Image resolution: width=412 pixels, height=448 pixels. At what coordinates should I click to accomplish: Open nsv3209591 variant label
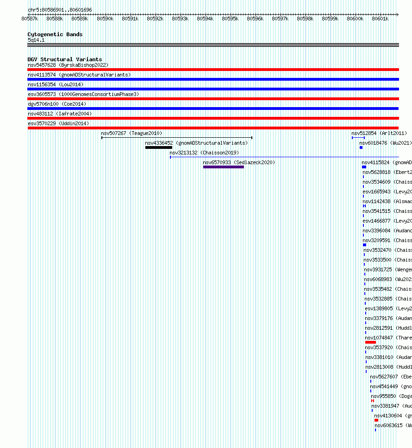387,240
